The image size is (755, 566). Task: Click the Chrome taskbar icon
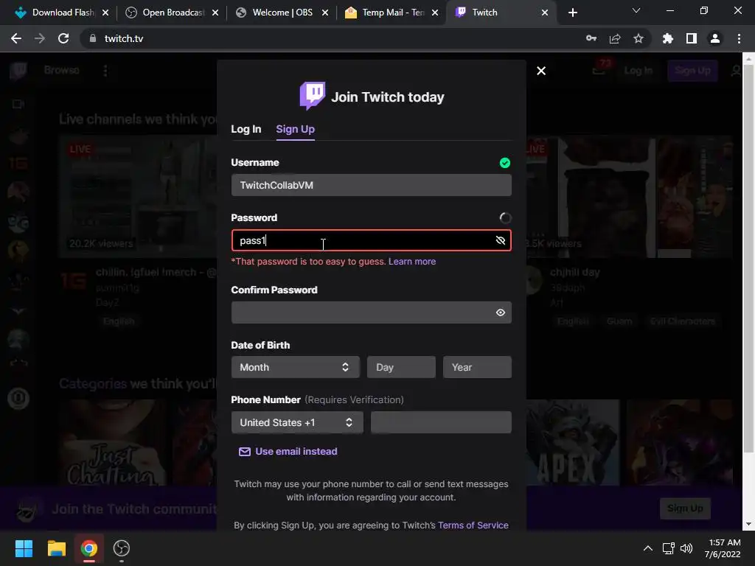[89, 548]
